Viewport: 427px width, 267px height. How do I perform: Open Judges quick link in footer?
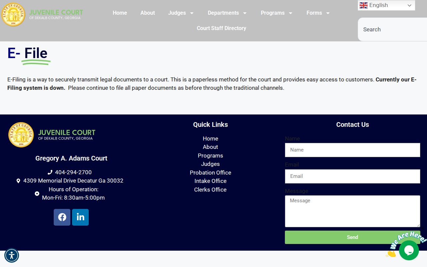[x=210, y=164]
